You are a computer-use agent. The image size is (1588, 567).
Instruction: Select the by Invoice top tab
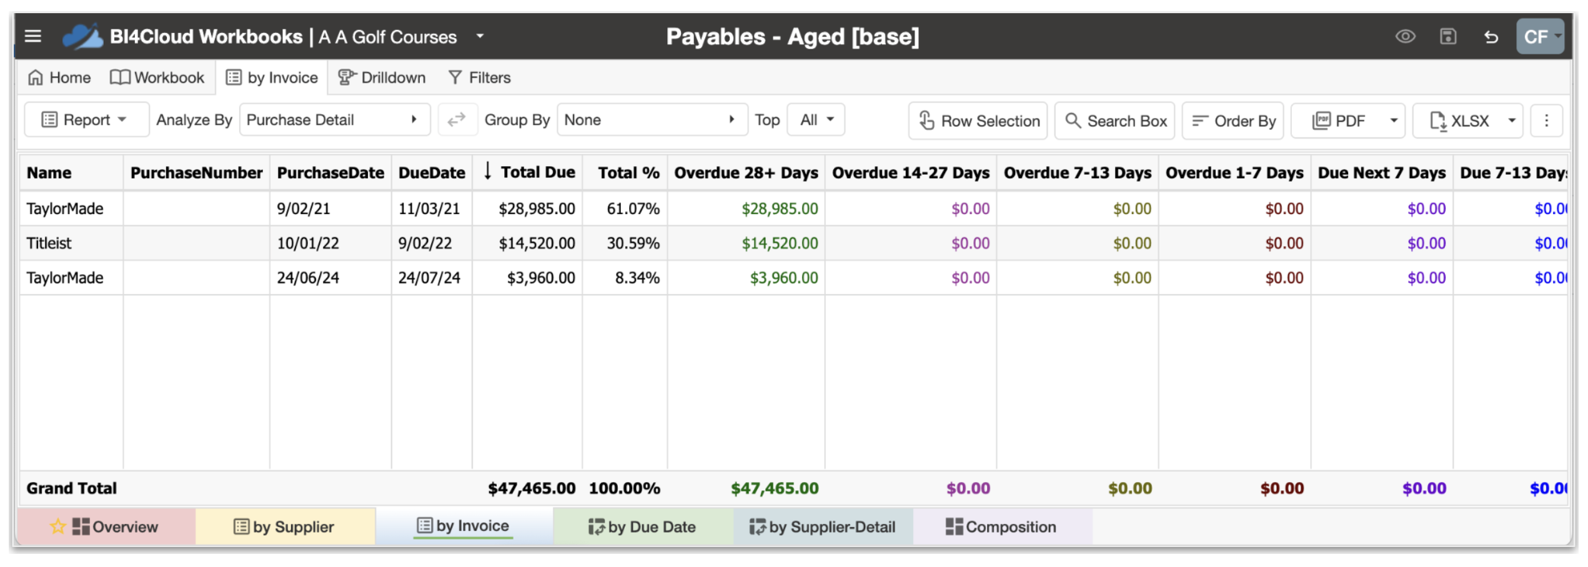tap(272, 77)
